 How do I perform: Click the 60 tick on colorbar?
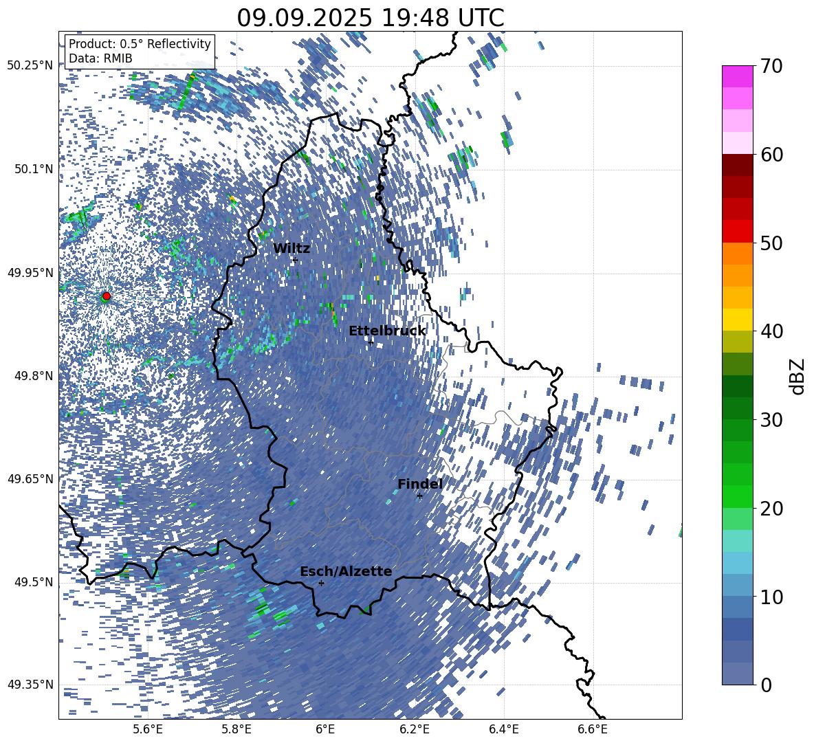[x=771, y=155]
